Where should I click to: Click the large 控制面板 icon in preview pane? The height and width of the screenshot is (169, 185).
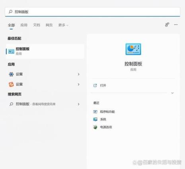[x=133, y=49]
